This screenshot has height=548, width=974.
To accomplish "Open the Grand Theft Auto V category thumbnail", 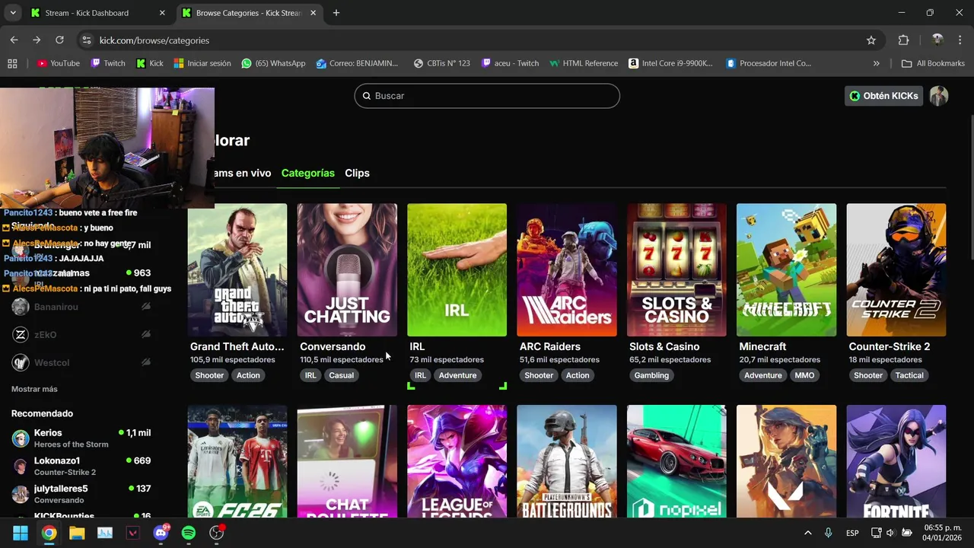I will [237, 269].
